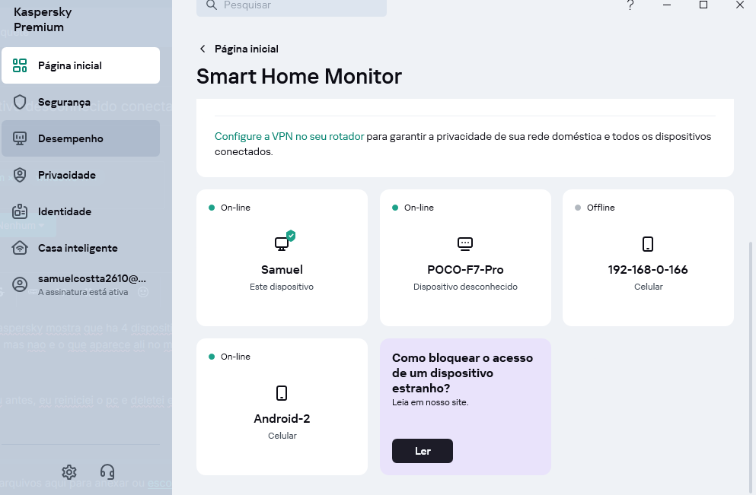Click the Página inicial breadcrumb link

pos(247,49)
